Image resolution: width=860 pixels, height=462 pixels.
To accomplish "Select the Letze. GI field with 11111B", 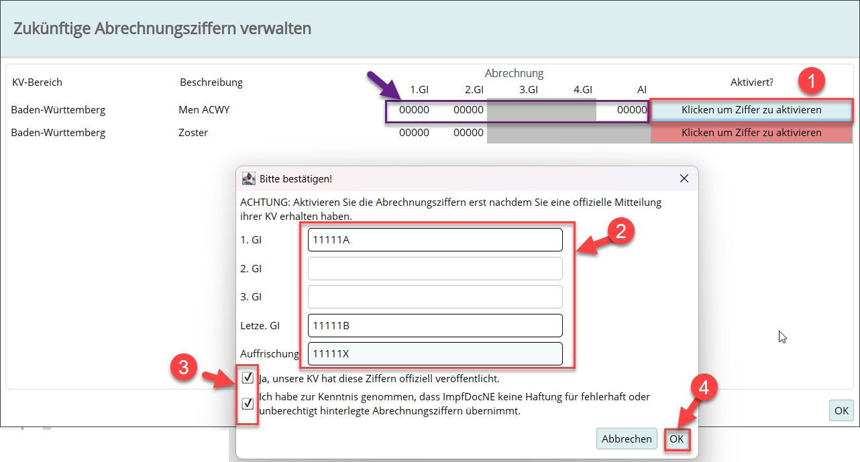I will click(x=435, y=325).
